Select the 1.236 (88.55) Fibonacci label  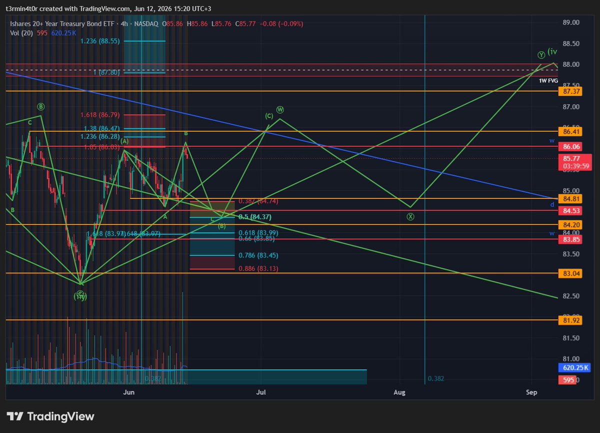[x=100, y=41]
